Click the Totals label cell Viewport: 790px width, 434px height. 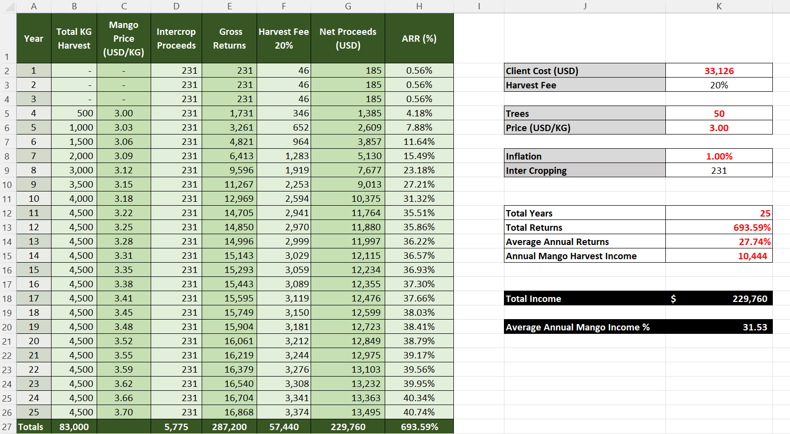tap(34, 427)
